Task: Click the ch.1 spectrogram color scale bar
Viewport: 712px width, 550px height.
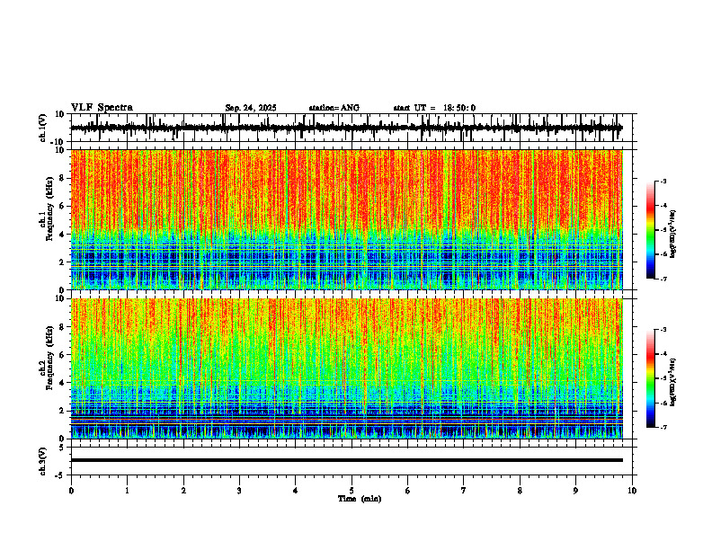Action: [650, 230]
